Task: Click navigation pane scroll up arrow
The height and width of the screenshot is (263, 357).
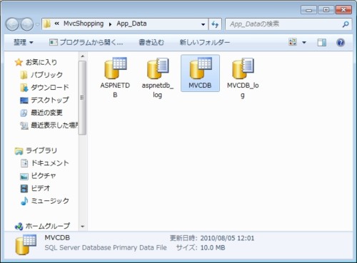Action: tap(83, 56)
